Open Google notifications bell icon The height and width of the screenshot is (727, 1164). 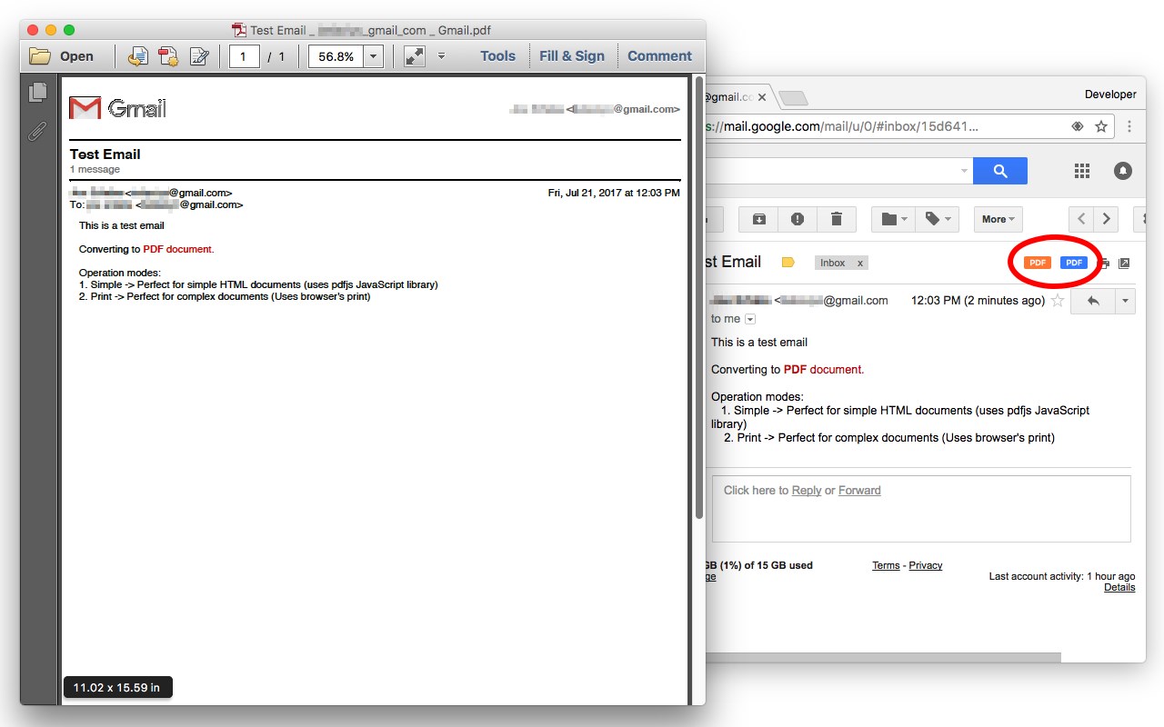(1123, 171)
